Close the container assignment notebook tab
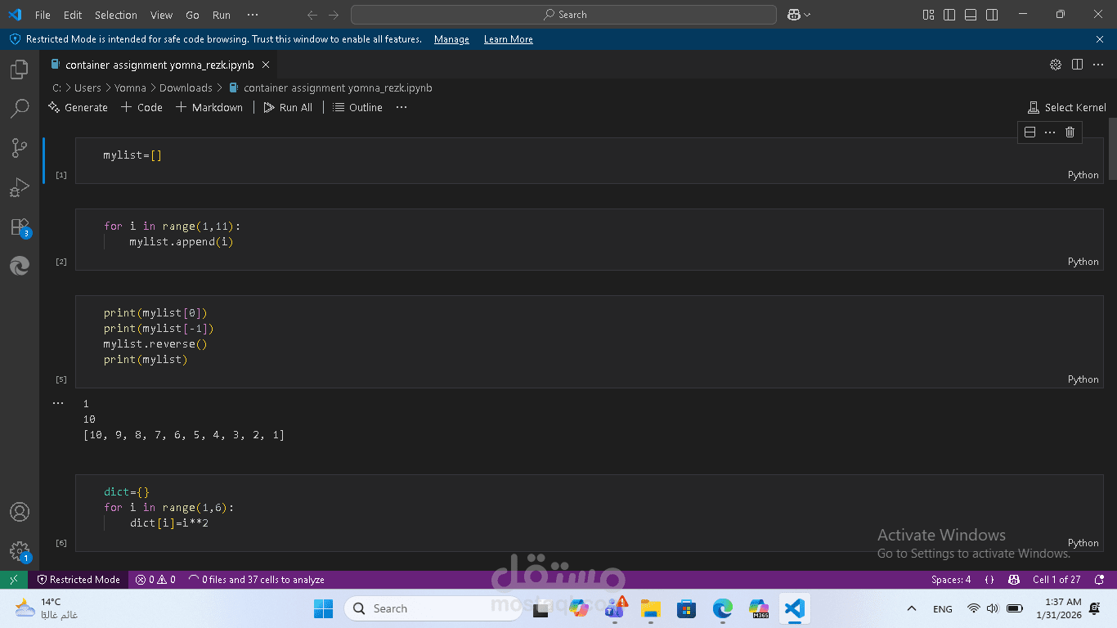Screen dimensions: 1117x628 [x=266, y=65]
